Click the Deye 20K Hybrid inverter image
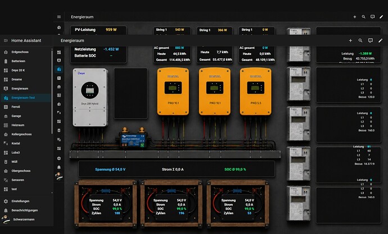The image size is (388, 234). pyautogui.click(x=90, y=98)
